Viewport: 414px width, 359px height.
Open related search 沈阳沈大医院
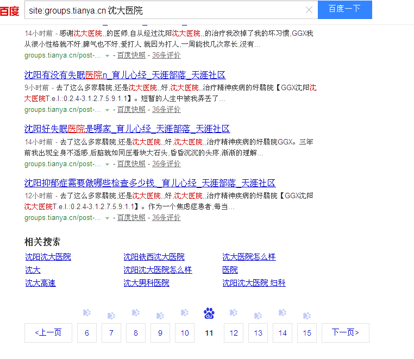(x=48, y=257)
